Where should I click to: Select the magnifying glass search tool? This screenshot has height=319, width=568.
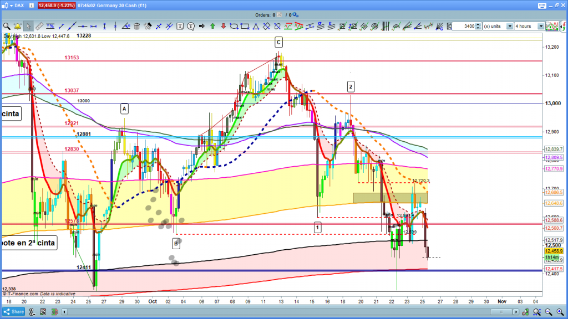pos(7,26)
